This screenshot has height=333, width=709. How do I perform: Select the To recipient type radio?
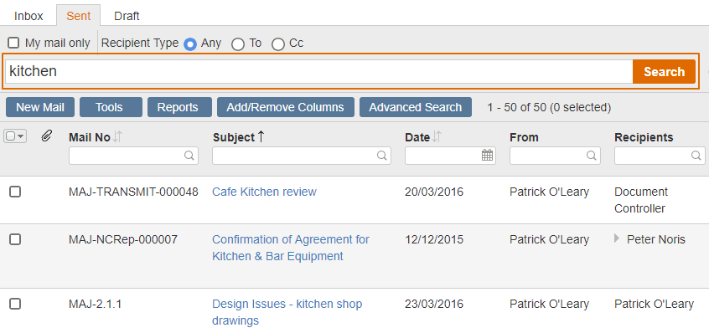coord(238,44)
